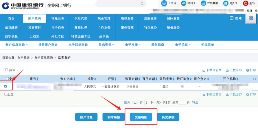Sort by 币种 column arrows
The height and width of the screenshot is (128, 258).
pos(95,79)
